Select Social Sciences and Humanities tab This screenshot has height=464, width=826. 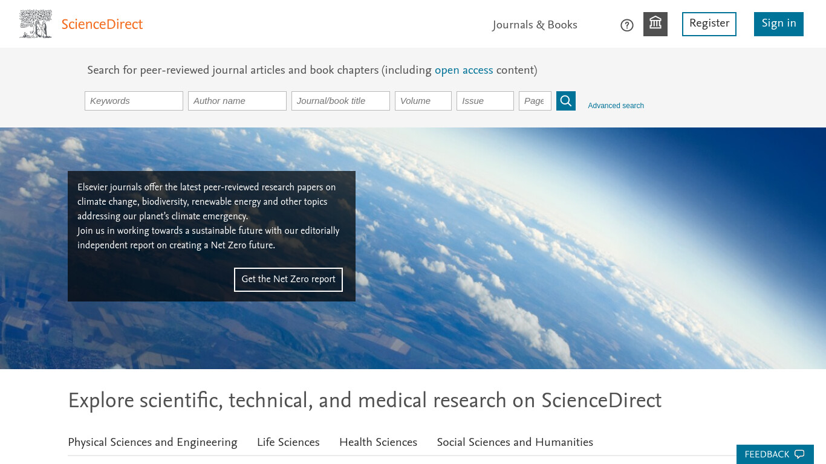tap(515, 442)
